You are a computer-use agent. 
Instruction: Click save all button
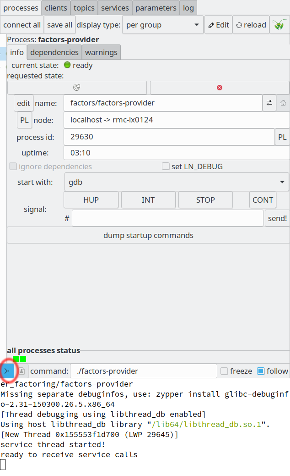point(59,25)
